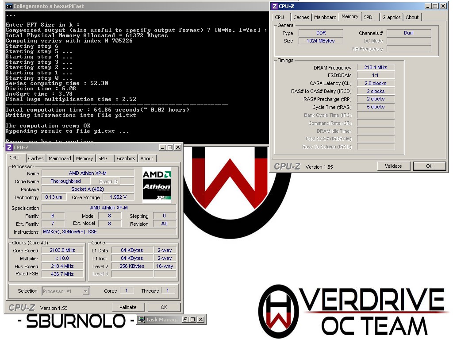
Task: Click the console icon in hexusPiFast window
Action: point(9,6)
